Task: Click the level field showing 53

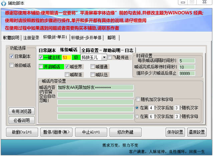Action: click(x=67, y=57)
